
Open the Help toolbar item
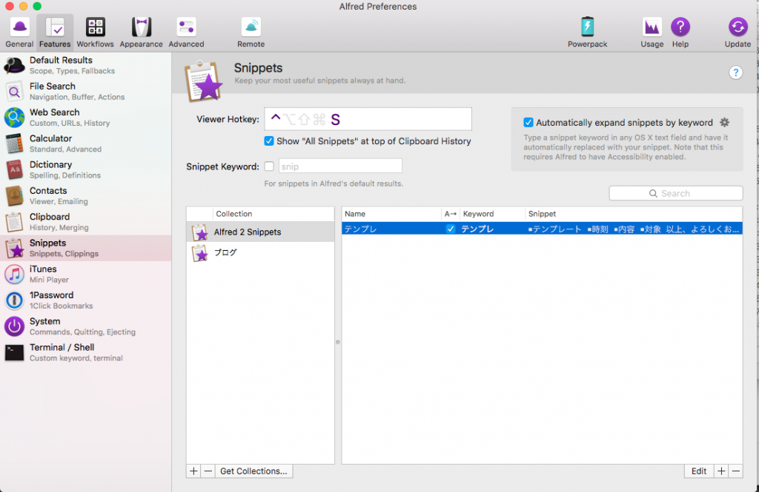pyautogui.click(x=680, y=33)
